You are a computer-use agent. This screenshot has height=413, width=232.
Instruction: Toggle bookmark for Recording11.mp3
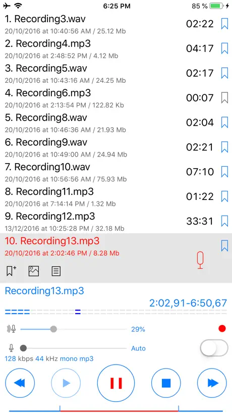pyautogui.click(x=224, y=196)
